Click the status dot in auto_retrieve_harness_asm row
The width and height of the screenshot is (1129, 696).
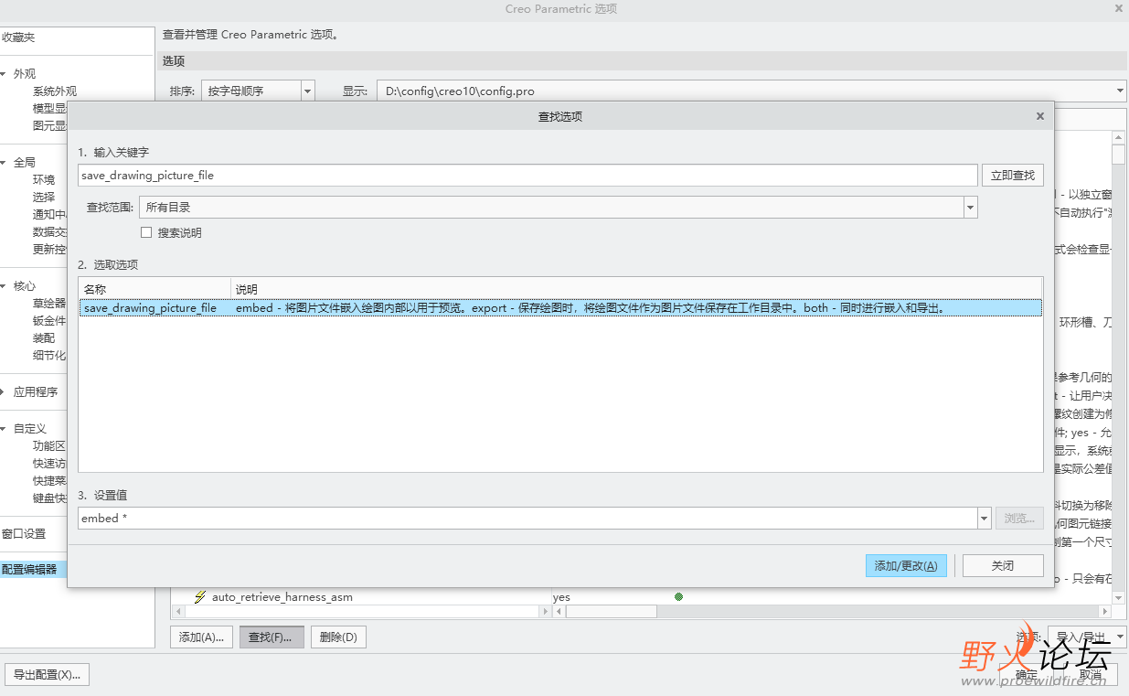click(x=678, y=597)
